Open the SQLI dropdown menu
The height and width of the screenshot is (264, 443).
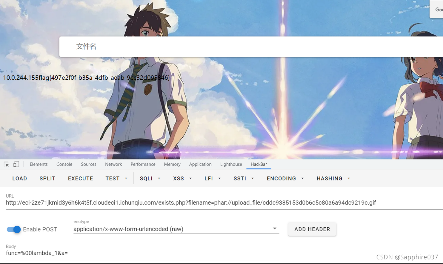coord(150,178)
